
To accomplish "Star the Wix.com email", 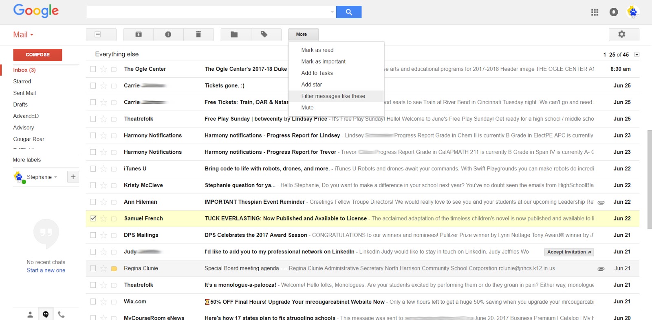I will coord(104,302).
